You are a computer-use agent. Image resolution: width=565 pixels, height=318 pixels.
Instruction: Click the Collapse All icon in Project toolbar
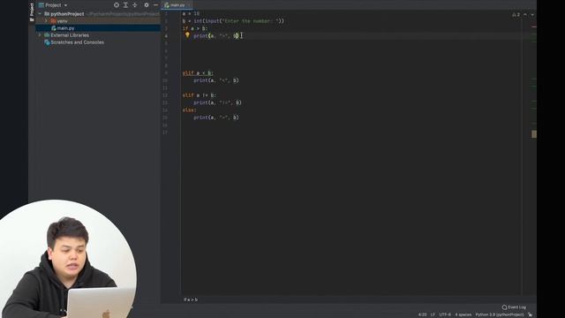135,5
